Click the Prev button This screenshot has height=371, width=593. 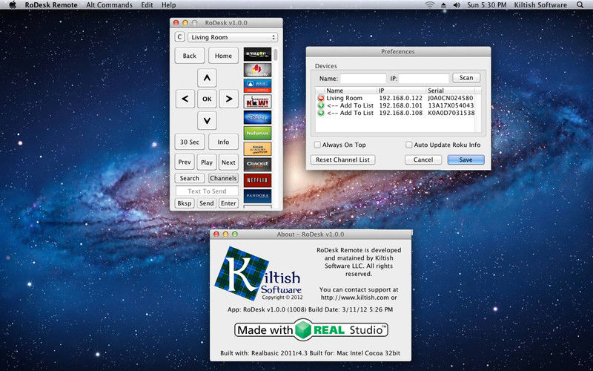185,162
